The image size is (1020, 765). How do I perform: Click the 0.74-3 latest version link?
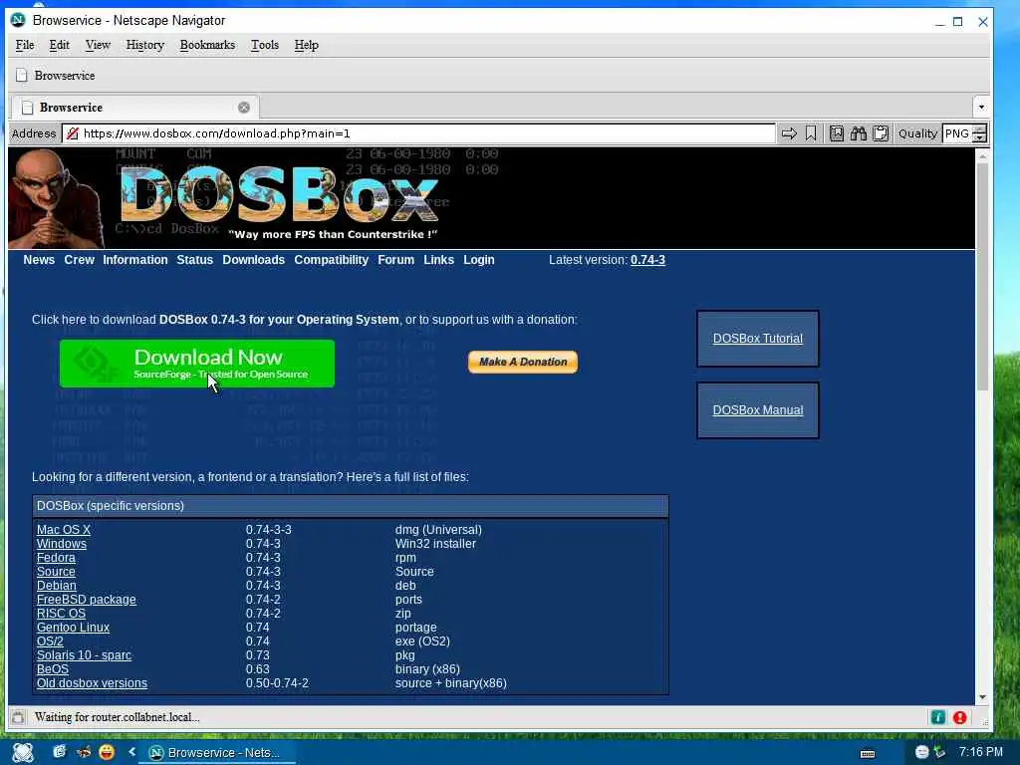pos(647,260)
